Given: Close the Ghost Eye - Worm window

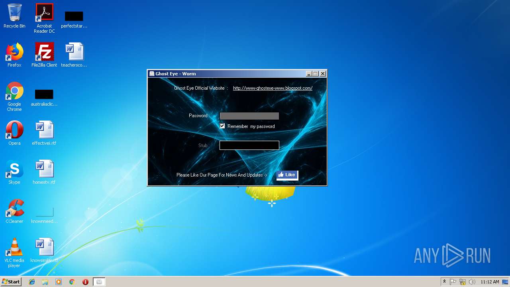Looking at the screenshot, I should pyautogui.click(x=323, y=74).
